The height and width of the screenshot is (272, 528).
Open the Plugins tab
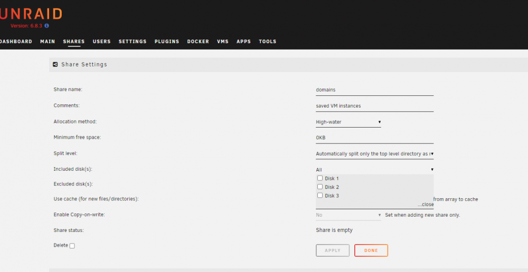(x=167, y=41)
